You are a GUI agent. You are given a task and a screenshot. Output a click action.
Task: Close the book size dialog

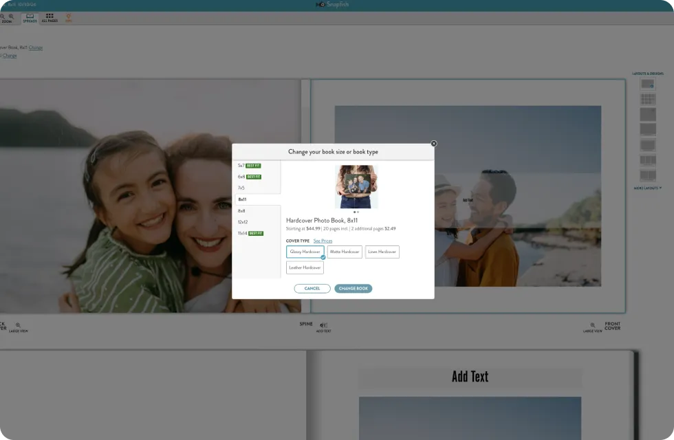[x=433, y=144]
